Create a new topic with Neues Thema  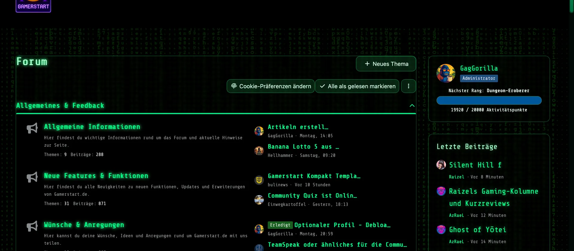click(386, 64)
